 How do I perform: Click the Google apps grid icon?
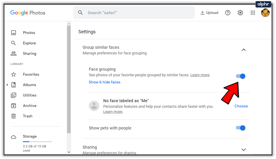pos(253,13)
